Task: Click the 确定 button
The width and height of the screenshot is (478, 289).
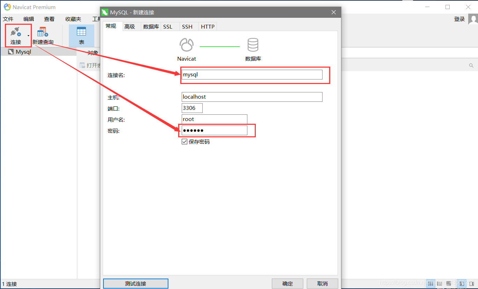Action: pos(288,283)
